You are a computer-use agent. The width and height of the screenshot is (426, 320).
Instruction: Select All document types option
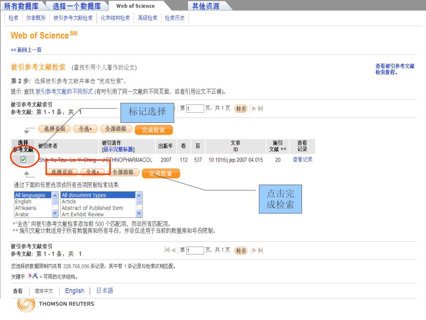click(x=98, y=195)
